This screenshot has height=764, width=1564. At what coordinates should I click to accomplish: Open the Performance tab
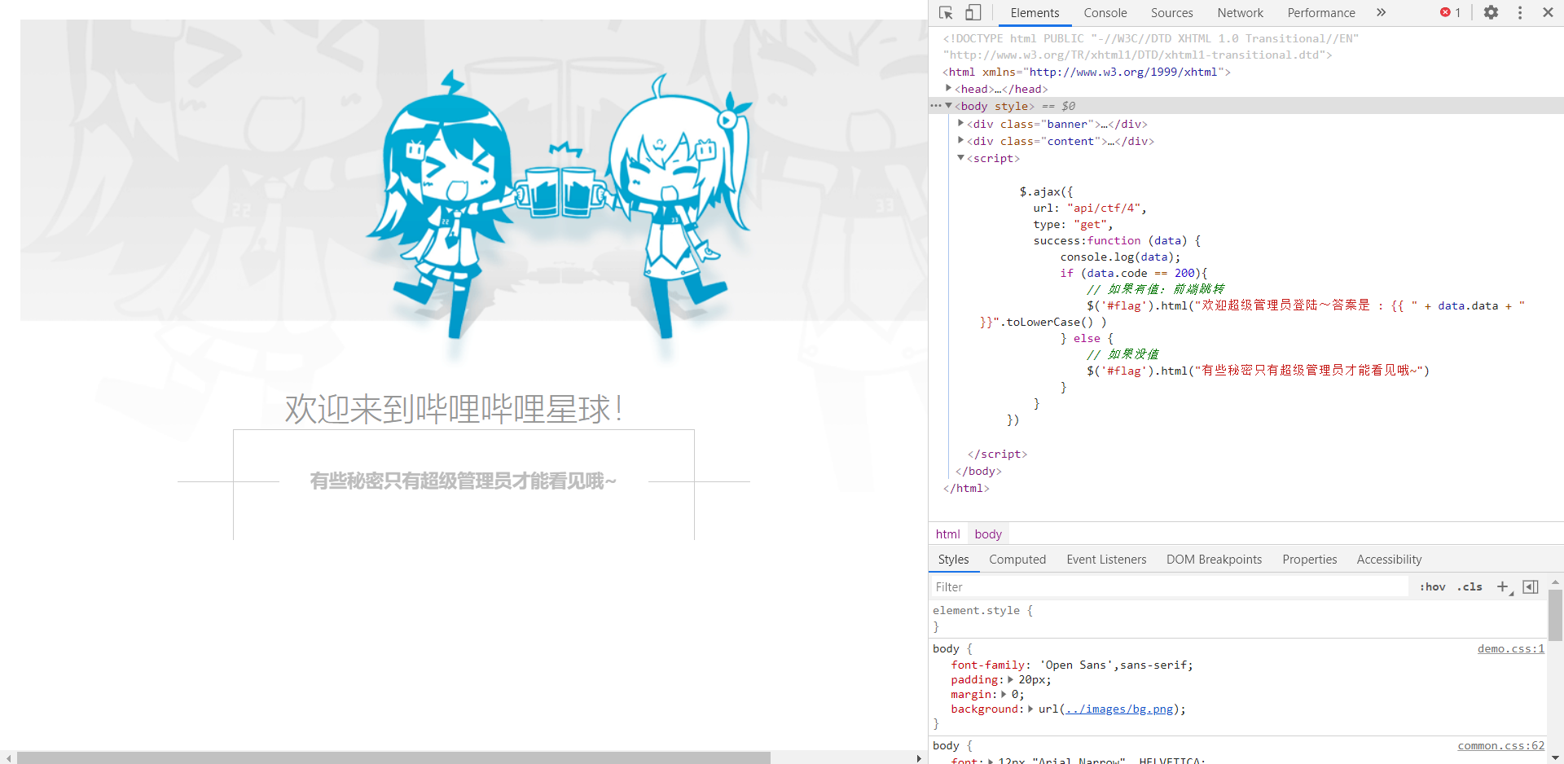click(x=1321, y=13)
